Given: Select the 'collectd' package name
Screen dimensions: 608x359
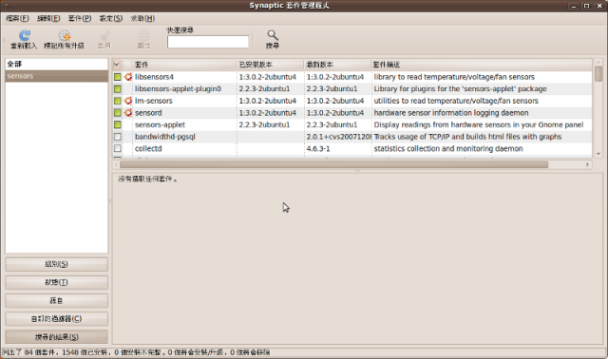Looking at the screenshot, I should tap(148, 148).
